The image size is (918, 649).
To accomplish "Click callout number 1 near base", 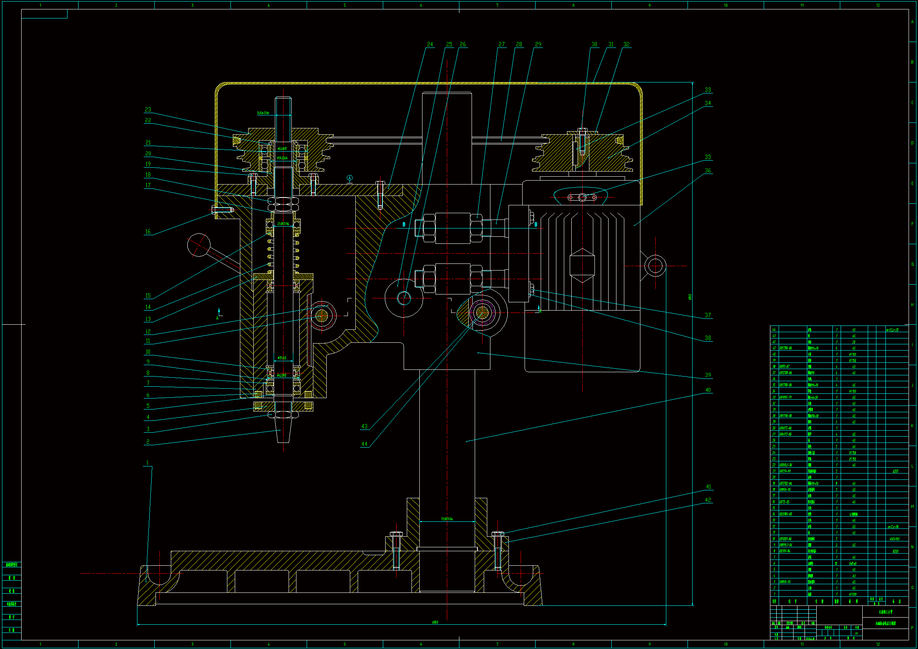I will click(x=147, y=463).
